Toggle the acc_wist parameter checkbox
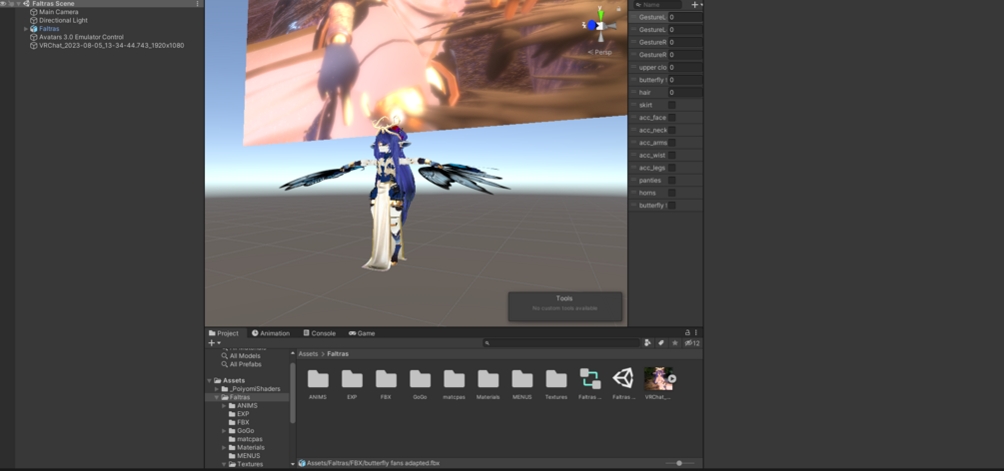 point(671,155)
